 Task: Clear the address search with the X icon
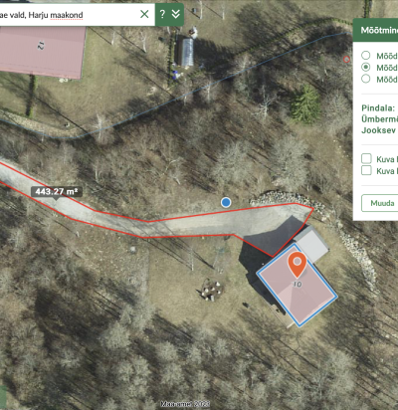(144, 14)
